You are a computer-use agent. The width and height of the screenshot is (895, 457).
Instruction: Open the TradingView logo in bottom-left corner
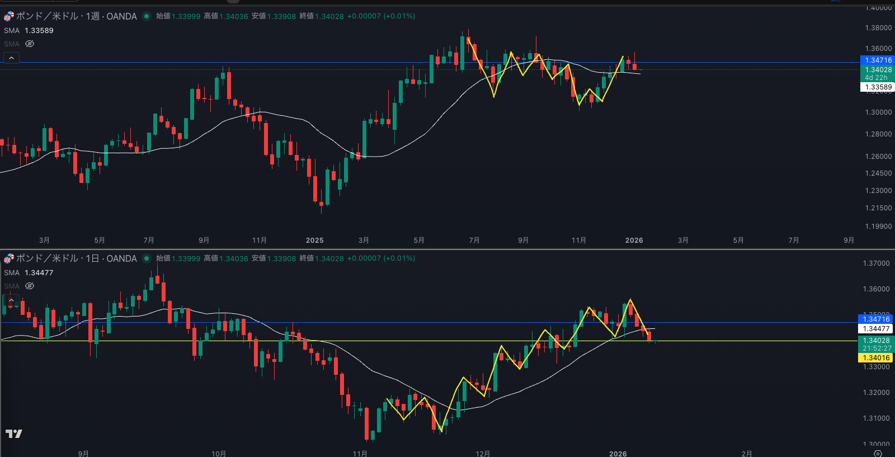pos(14,434)
